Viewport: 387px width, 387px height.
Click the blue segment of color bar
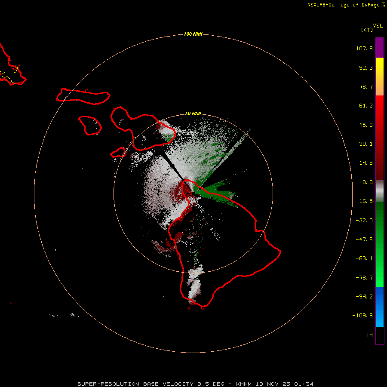(x=380, y=307)
